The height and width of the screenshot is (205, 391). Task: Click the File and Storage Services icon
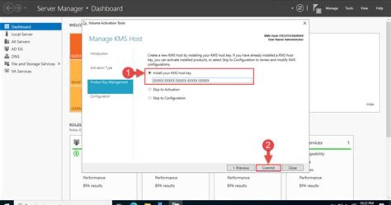click(x=7, y=64)
